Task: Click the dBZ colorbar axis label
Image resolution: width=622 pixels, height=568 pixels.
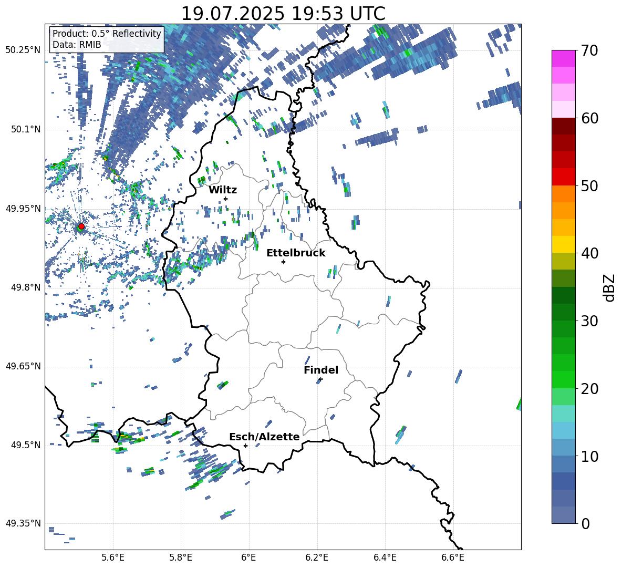Action: click(x=610, y=287)
